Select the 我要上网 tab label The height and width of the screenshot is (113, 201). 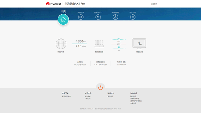pyautogui.click(x=81, y=13)
